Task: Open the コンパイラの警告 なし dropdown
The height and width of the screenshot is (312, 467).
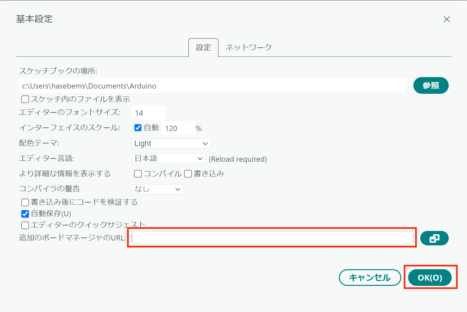Action: pos(157,189)
